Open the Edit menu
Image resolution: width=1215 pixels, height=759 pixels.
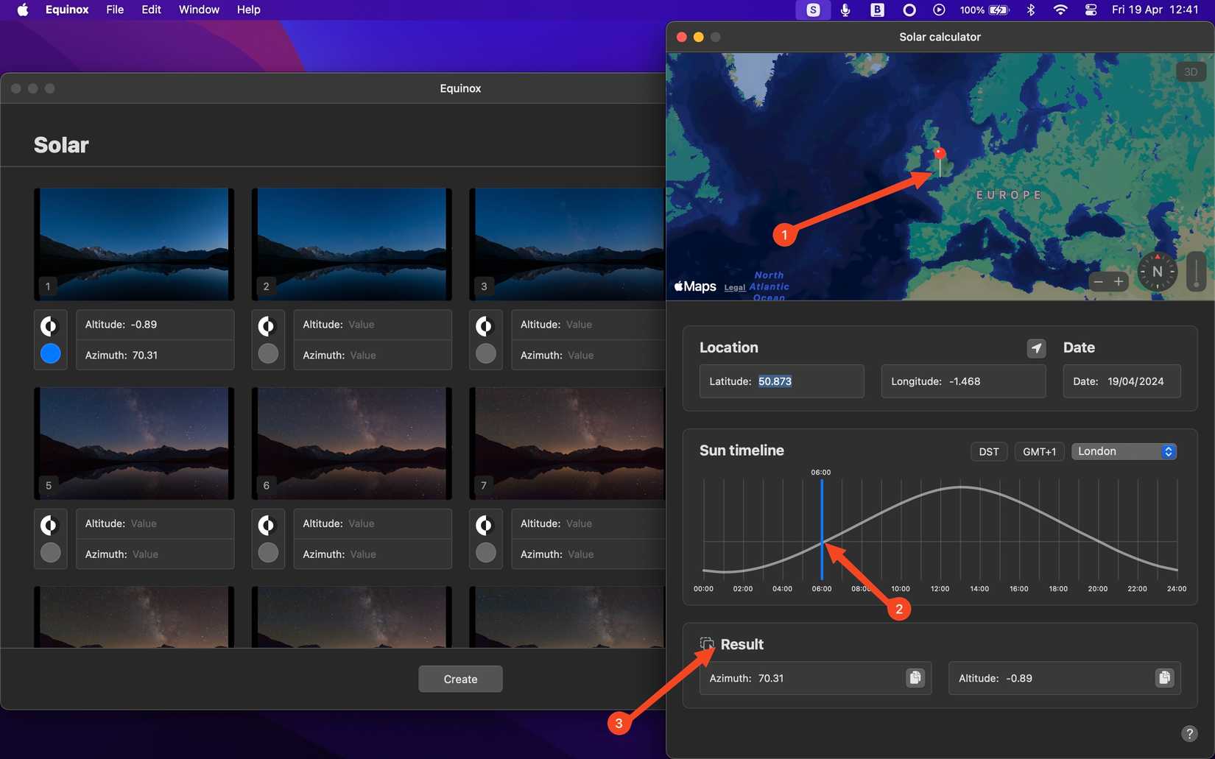150,10
